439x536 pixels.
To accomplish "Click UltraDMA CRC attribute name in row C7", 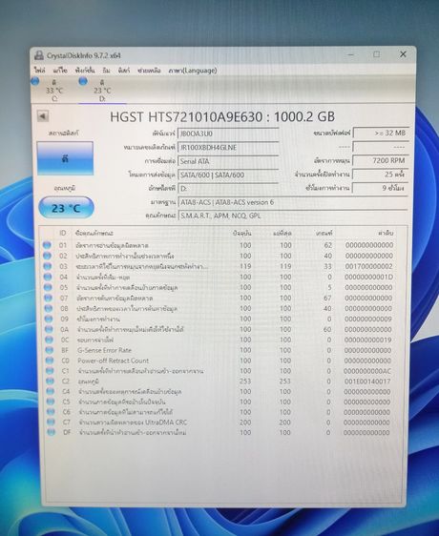I will [133, 423].
